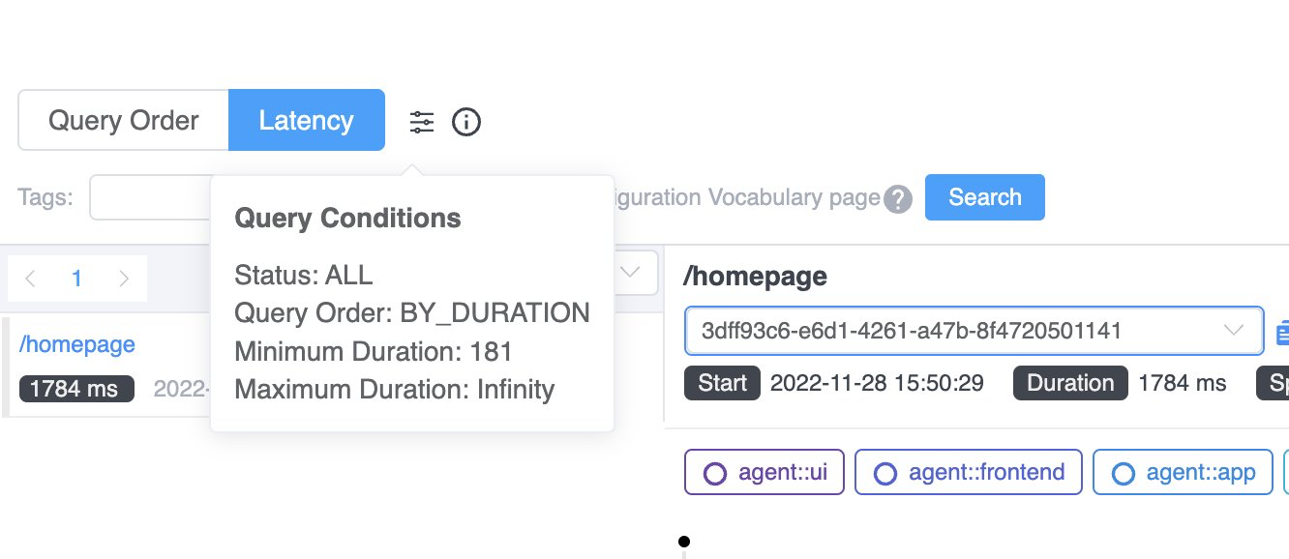Copy the trace ID with the copy icon

pos(1282,332)
